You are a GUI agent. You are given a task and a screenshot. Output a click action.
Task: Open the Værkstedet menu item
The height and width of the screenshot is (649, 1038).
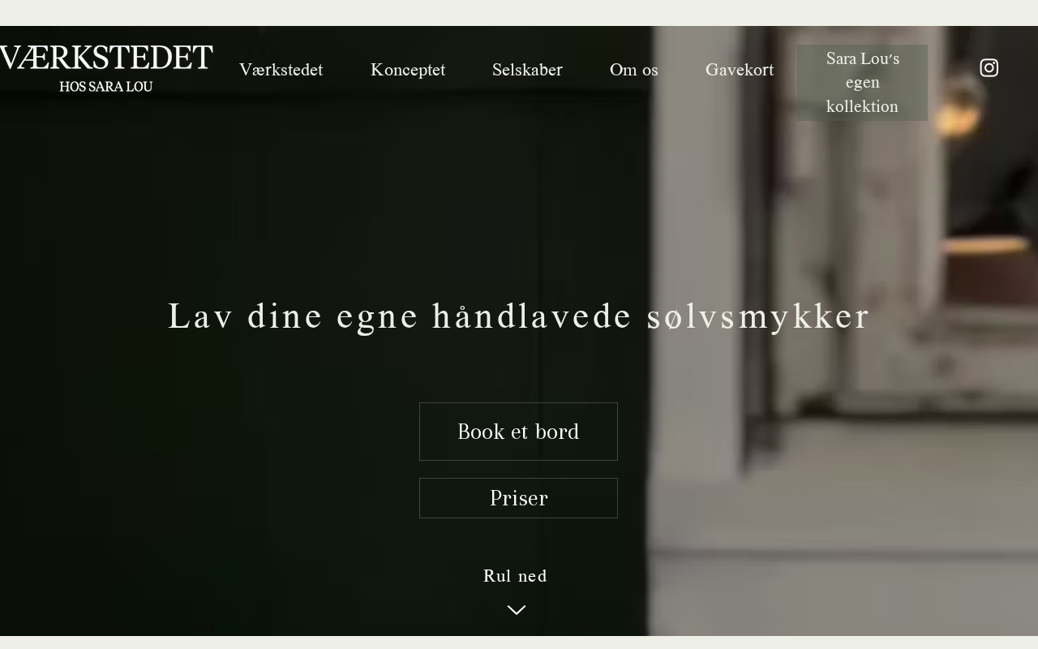click(x=281, y=70)
